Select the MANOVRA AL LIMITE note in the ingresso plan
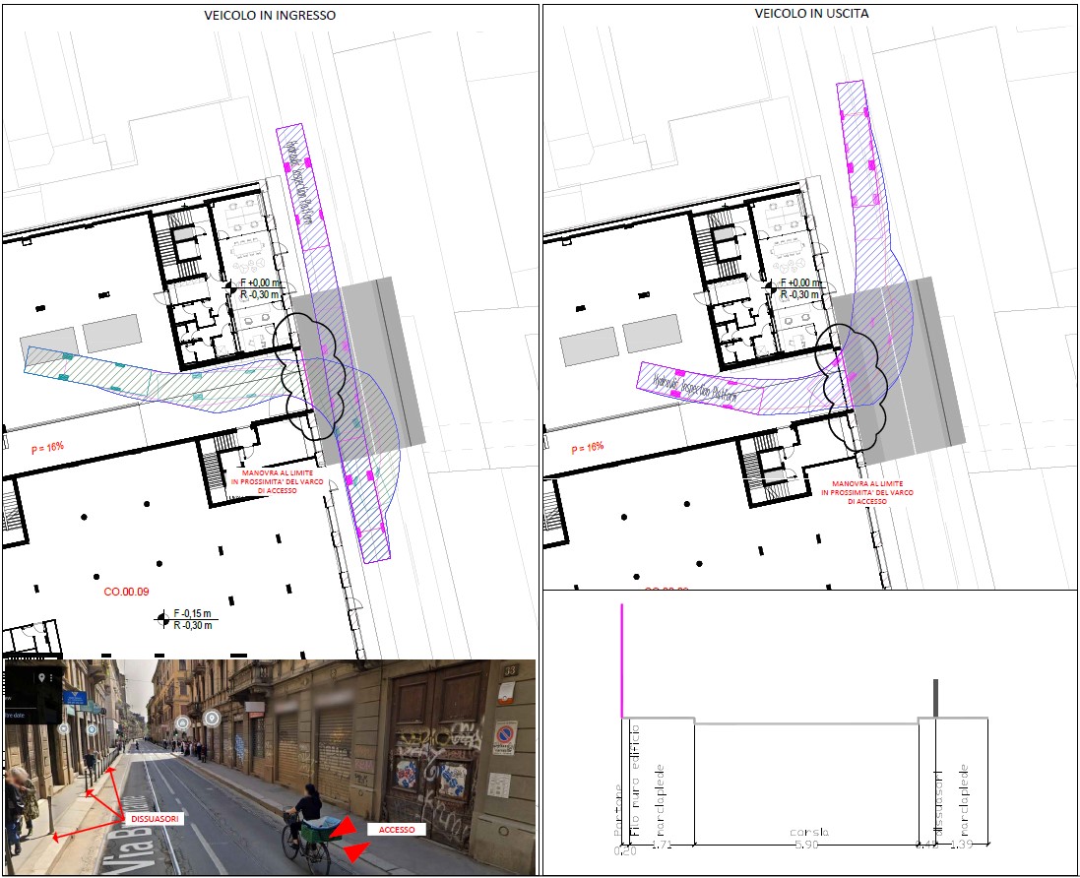 coord(277,481)
